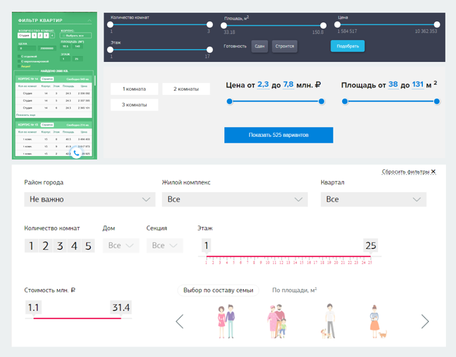Viewport: 456px width, 357px height.
Task: Click the right handle of dark «Этаж» slider
Action: [x=209, y=50]
